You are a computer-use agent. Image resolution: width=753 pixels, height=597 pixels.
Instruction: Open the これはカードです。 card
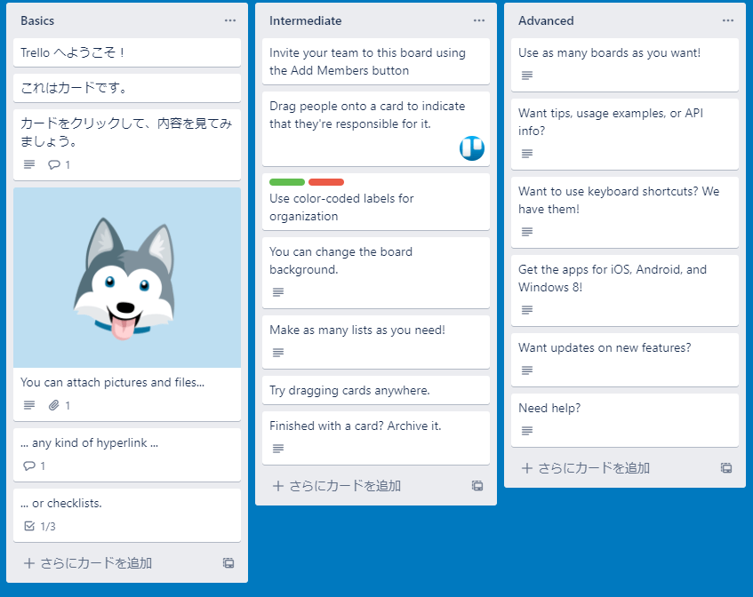pyautogui.click(x=127, y=88)
